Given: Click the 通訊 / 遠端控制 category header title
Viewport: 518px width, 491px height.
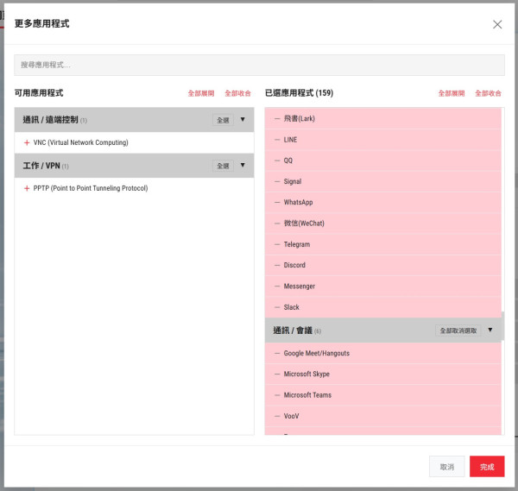Looking at the screenshot, I should [x=50, y=120].
